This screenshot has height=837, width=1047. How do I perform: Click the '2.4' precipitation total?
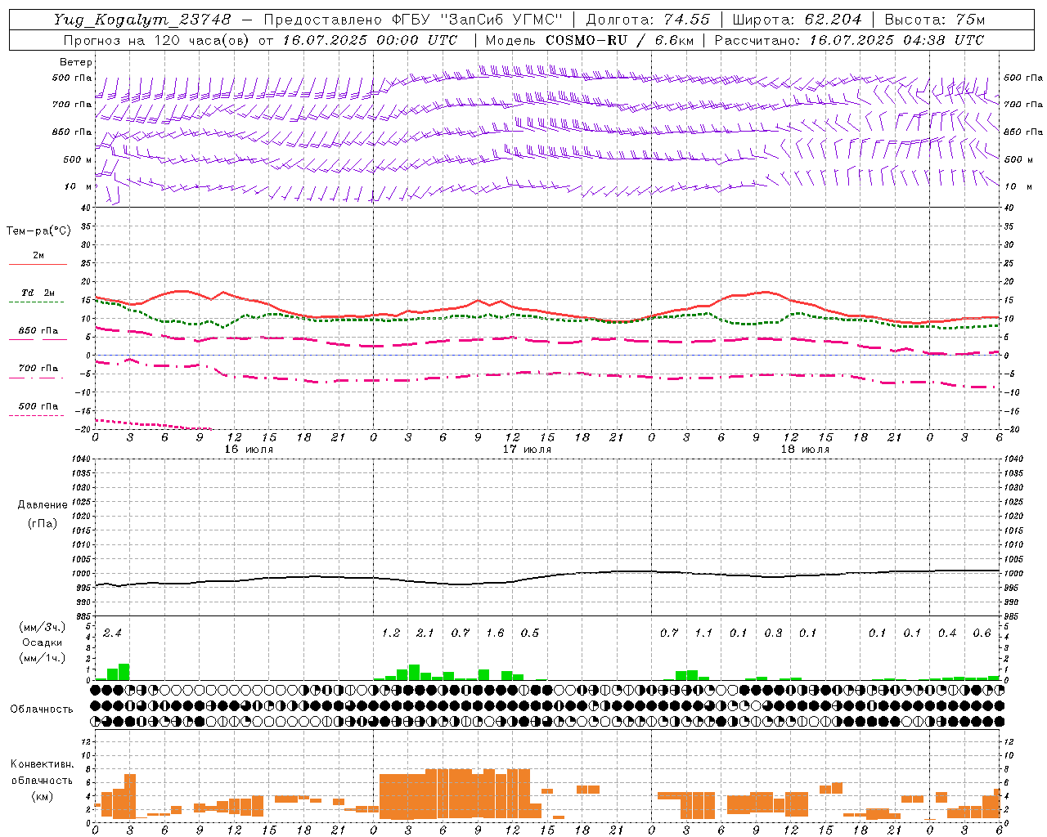(112, 633)
